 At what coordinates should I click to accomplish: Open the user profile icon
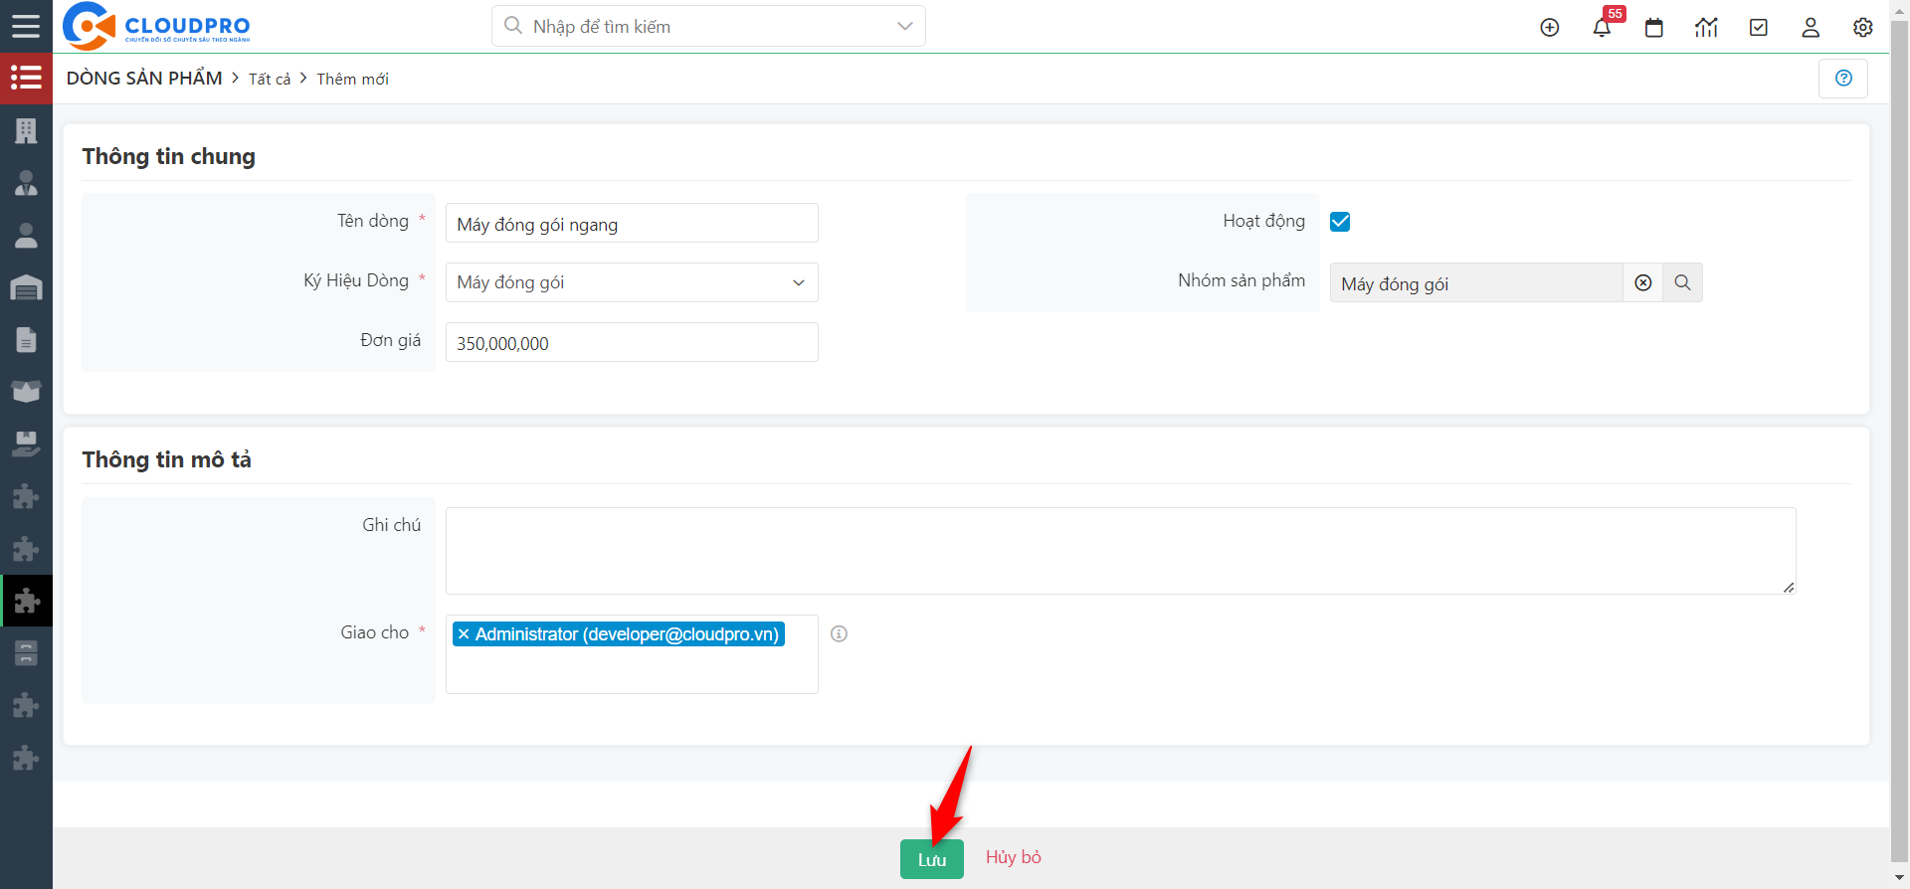point(1811,28)
